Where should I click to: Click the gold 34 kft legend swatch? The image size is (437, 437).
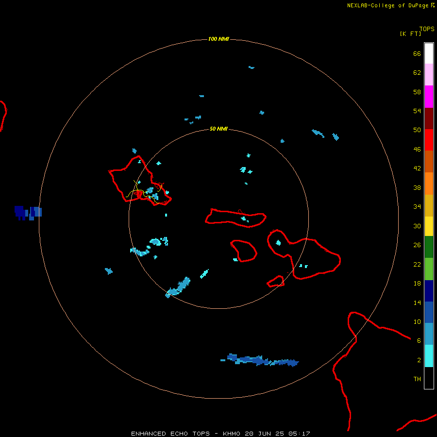pos(429,205)
